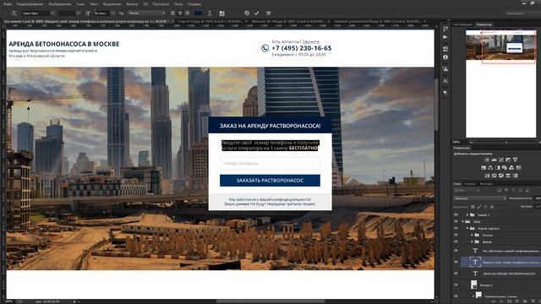Screen dimensions: 541x304
Task: Open the Файл menu
Action: (8, 4)
